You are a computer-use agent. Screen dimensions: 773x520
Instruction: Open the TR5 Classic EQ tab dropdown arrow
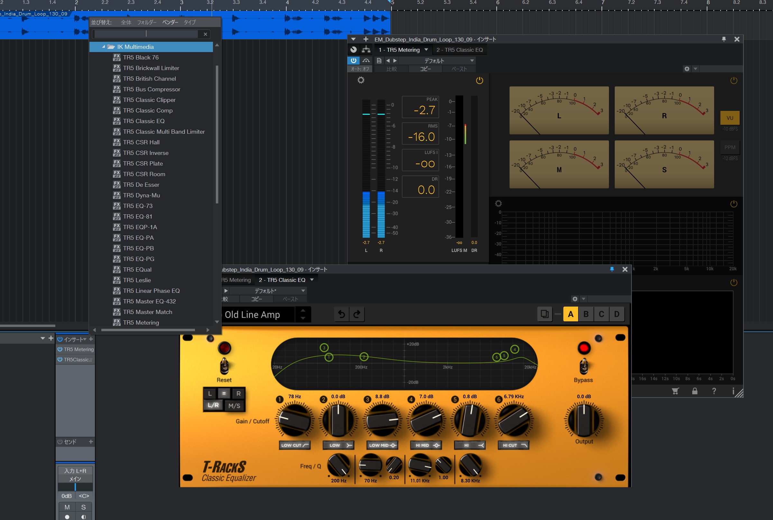312,280
